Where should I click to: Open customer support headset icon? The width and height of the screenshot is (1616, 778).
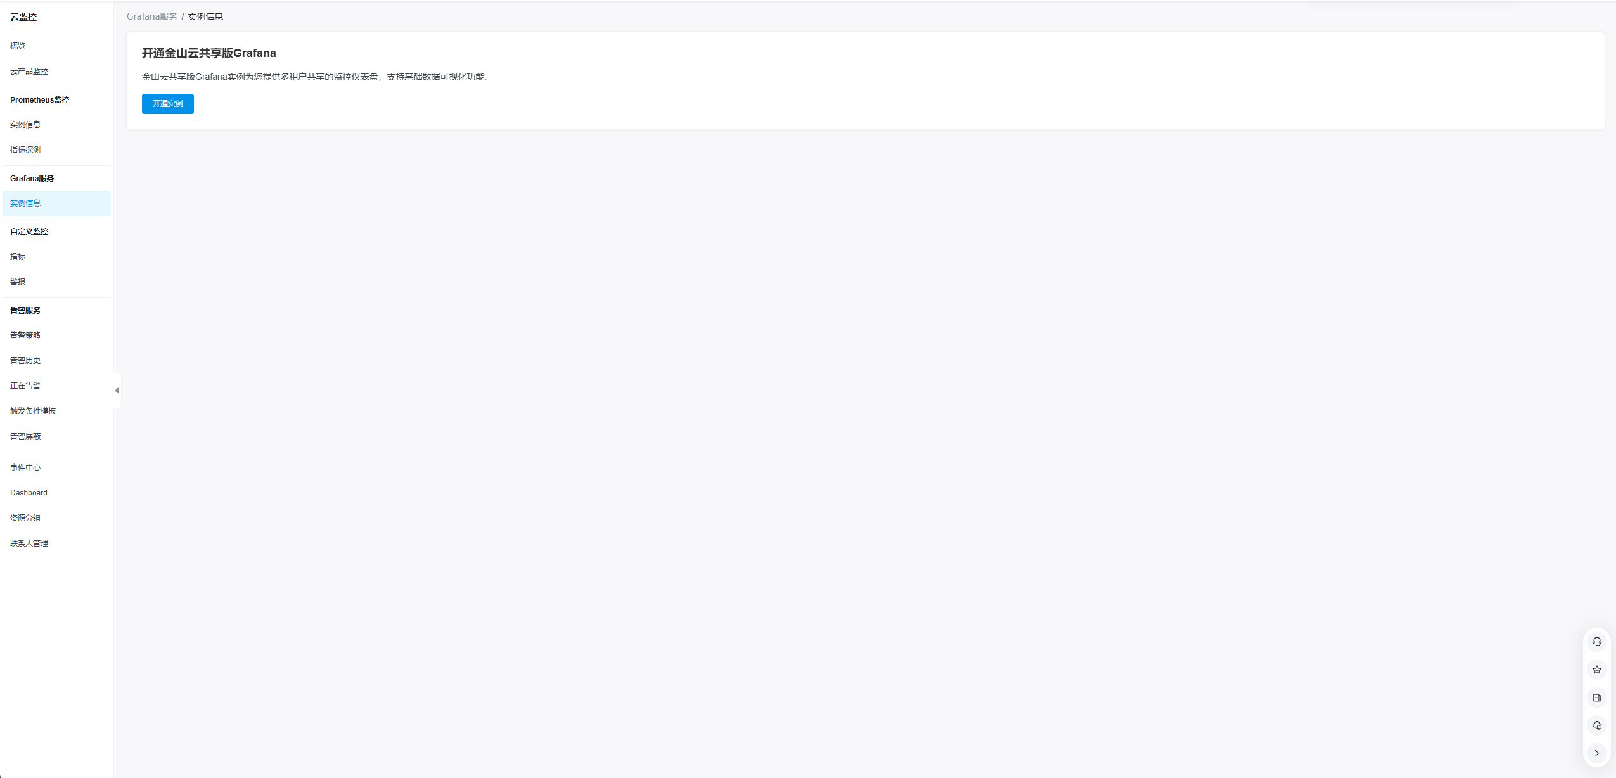(x=1596, y=642)
